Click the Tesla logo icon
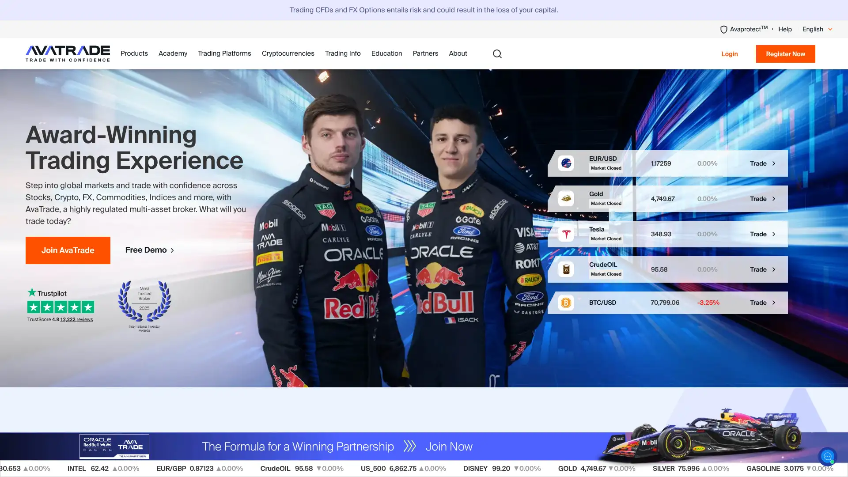848x477 pixels. coord(566,234)
